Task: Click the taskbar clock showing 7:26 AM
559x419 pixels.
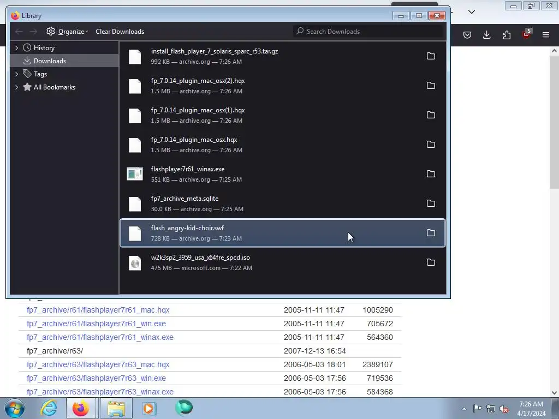Action: (x=531, y=409)
